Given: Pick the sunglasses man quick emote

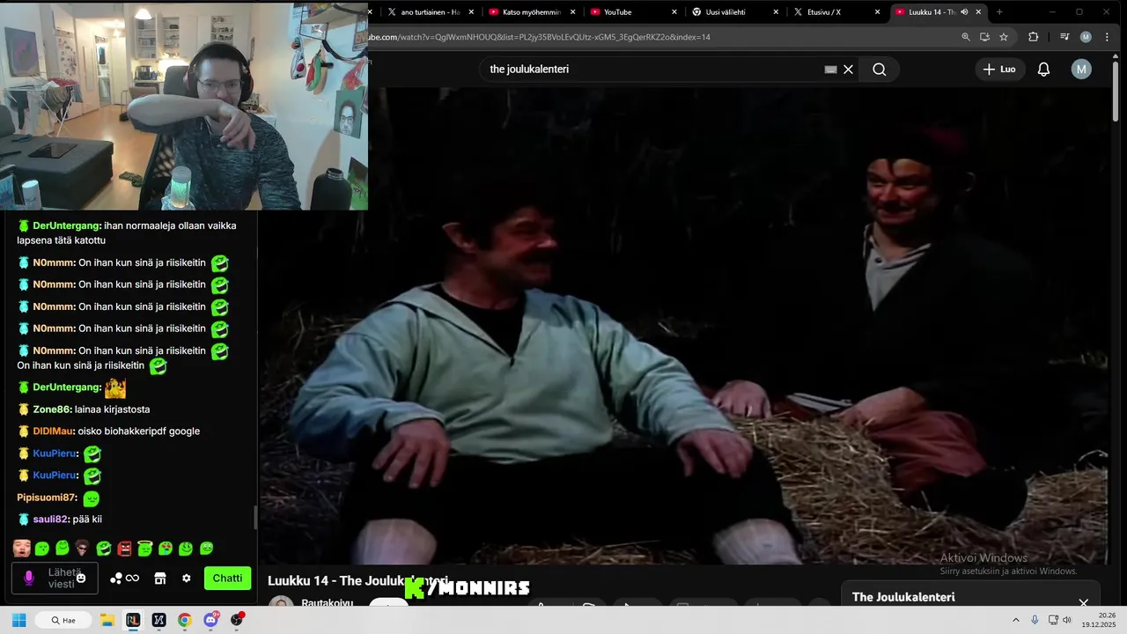Looking at the screenshot, I should (x=83, y=549).
